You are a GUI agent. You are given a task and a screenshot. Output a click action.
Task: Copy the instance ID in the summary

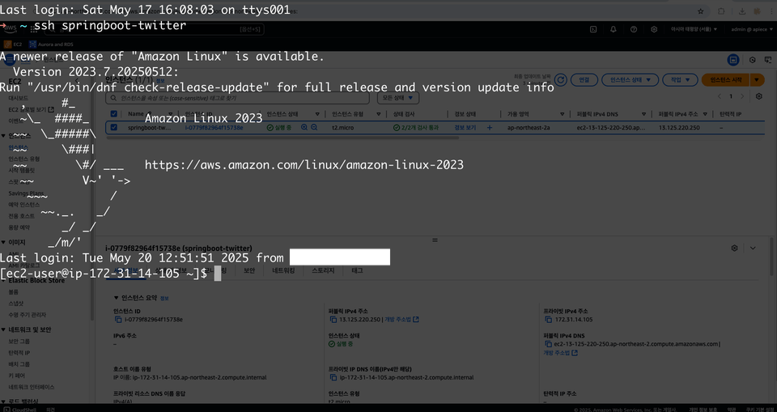coord(118,319)
